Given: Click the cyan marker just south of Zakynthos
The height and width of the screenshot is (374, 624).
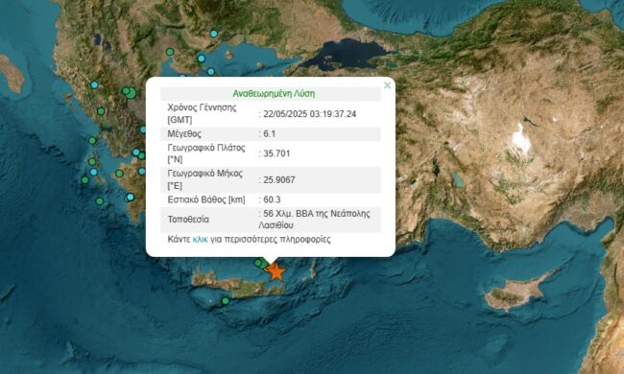Looking at the screenshot, I should [94, 172].
